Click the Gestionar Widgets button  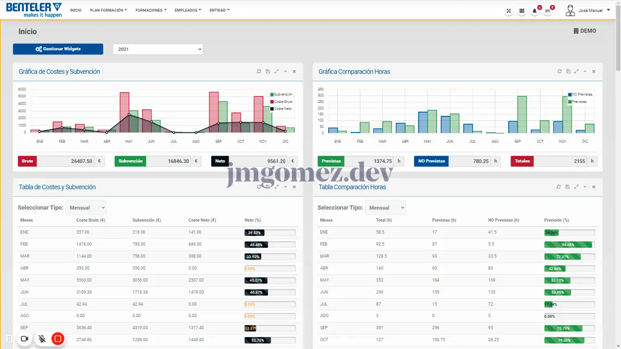(x=58, y=49)
